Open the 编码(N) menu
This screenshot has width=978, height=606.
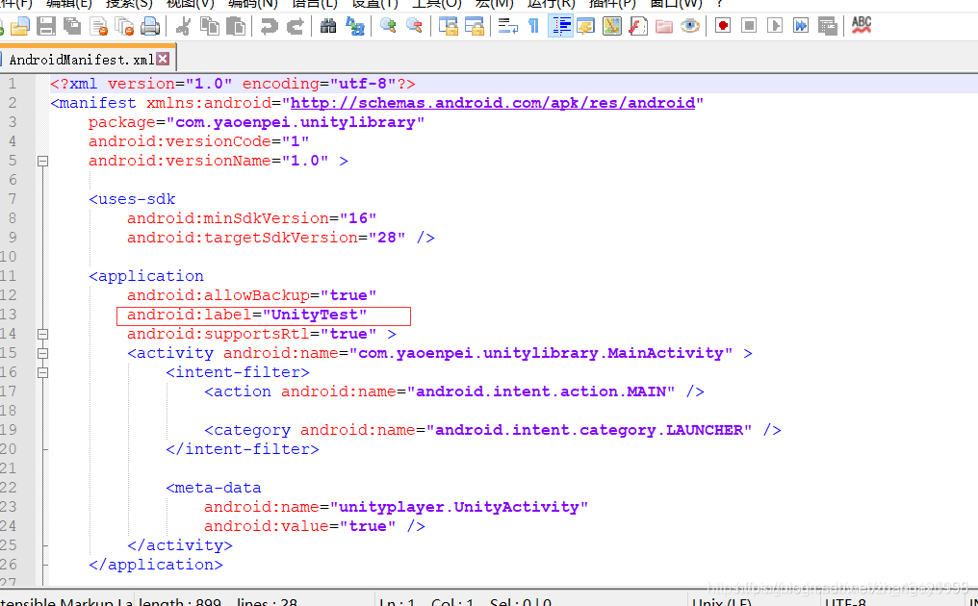coord(252,5)
